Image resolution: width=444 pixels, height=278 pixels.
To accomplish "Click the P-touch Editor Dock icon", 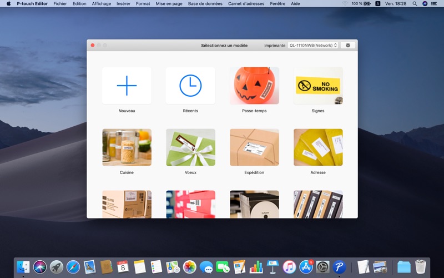I will [339, 267].
